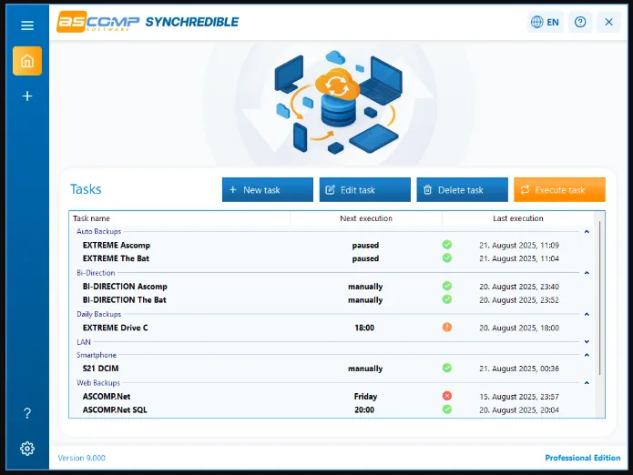Click the LAN group label
The image size is (633, 475).
click(x=84, y=342)
